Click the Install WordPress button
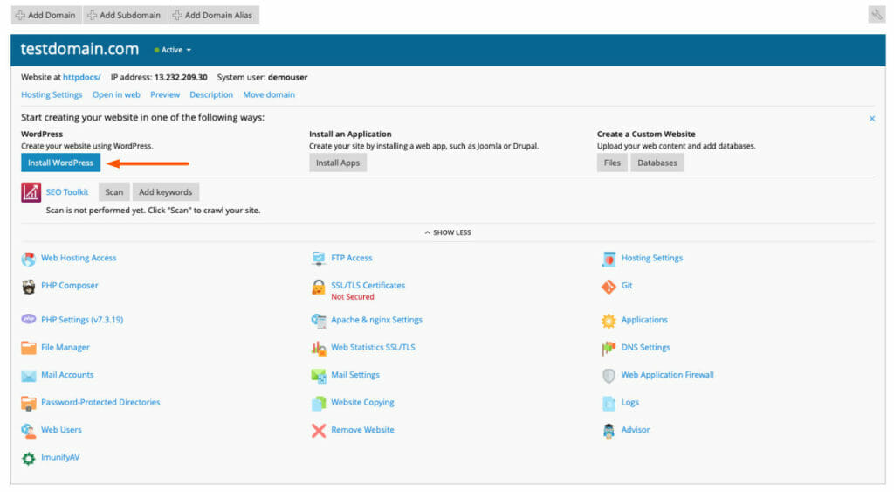 point(60,163)
